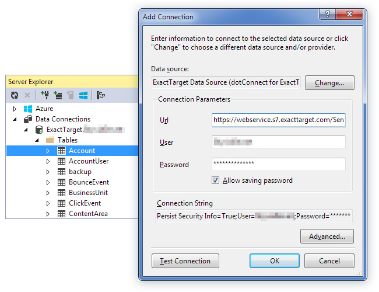
Task: Click the Connect to Database plug icon
Action: click(x=45, y=95)
